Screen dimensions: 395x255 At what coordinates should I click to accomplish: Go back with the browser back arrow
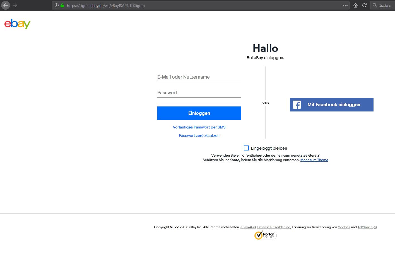pyautogui.click(x=6, y=5)
